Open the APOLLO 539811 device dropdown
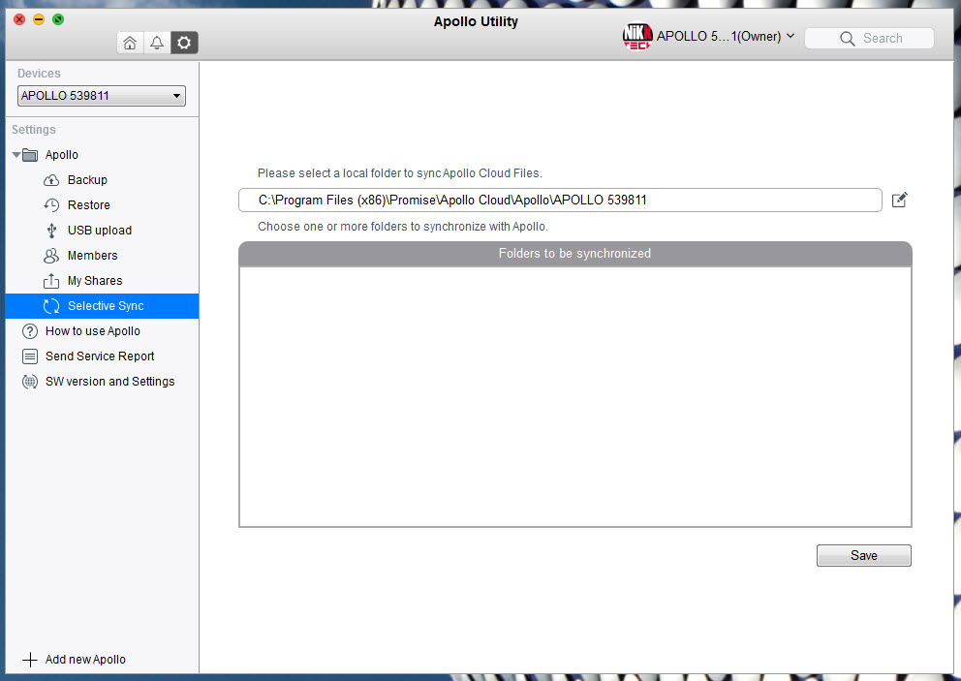 (x=102, y=96)
